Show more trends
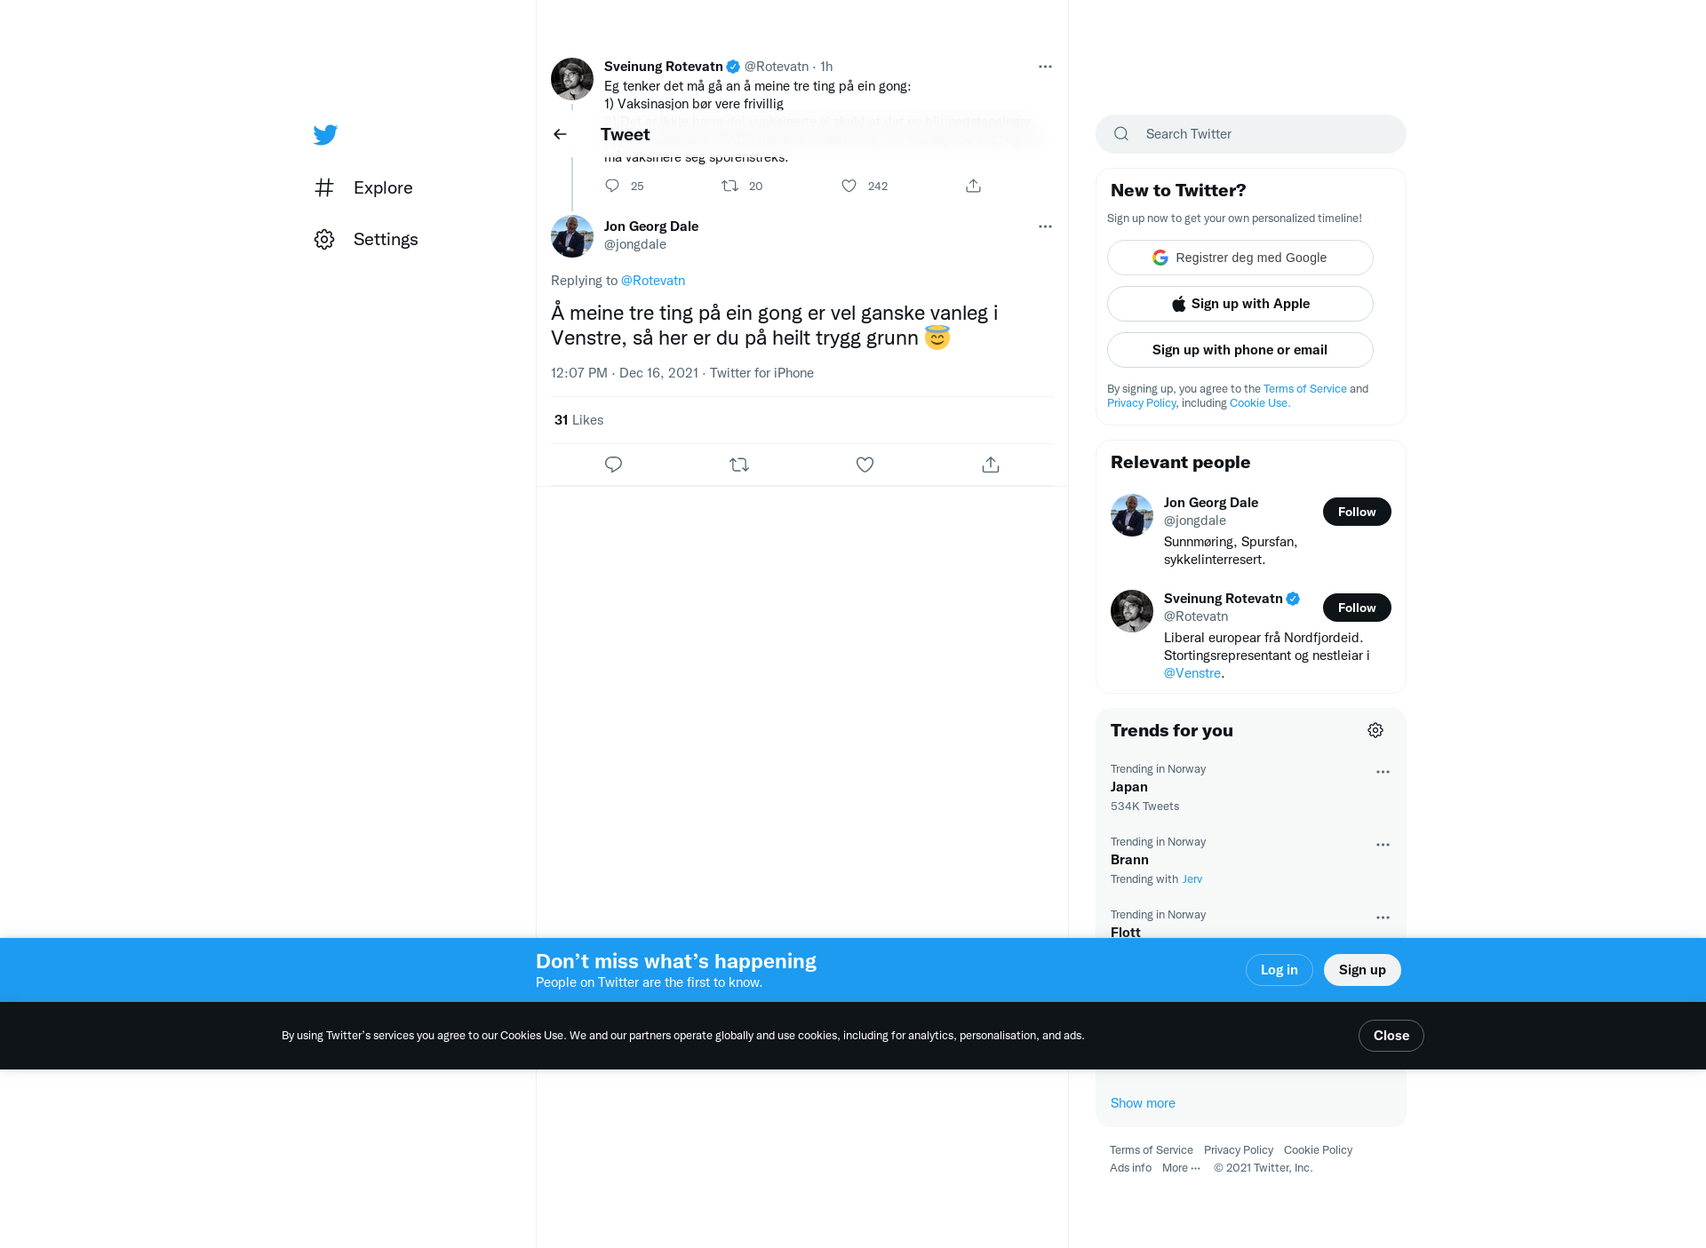This screenshot has height=1248, width=1706. coord(1143,1103)
